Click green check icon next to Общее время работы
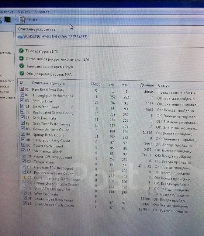 coord(22,73)
